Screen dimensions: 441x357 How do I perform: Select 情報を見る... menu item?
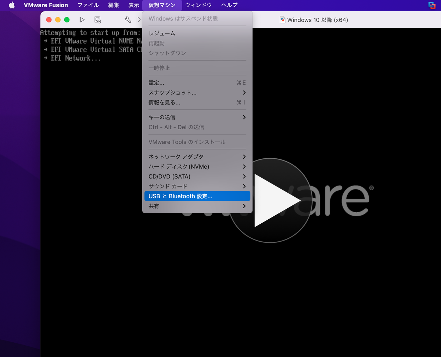click(x=197, y=102)
